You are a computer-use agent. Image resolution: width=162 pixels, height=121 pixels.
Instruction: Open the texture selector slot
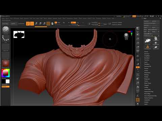pyautogui.click(x=6, y=55)
